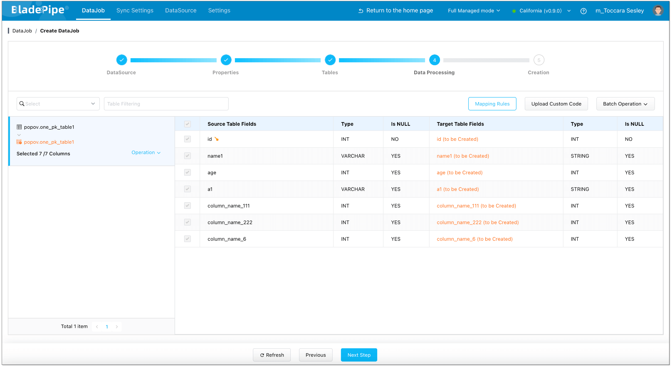Open the Batch Operation dropdown

625,104
